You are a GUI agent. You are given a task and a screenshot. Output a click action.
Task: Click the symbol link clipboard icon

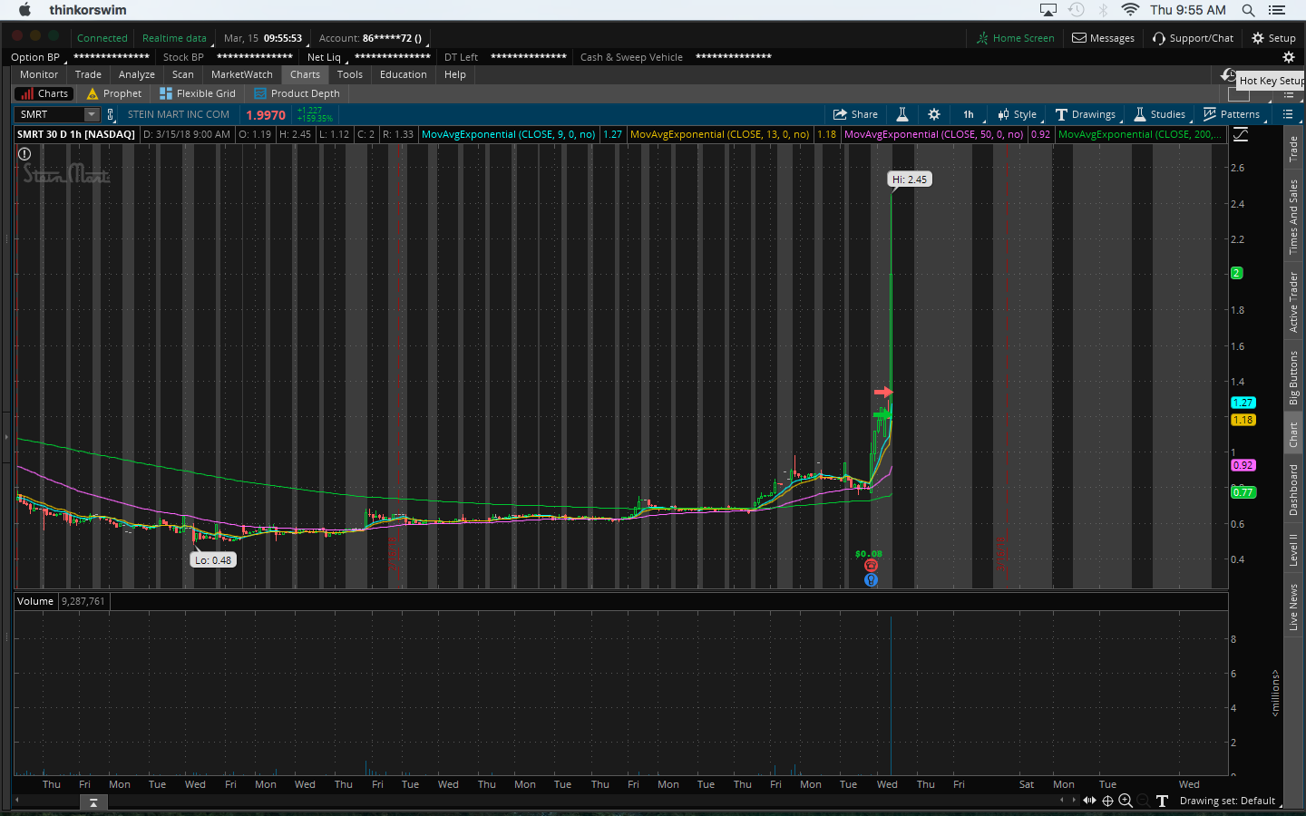(111, 114)
